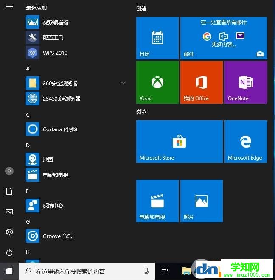Open the Xbox tile

(157, 82)
